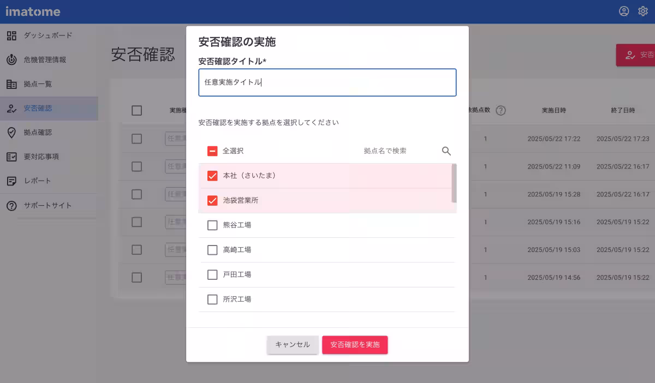The height and width of the screenshot is (383, 655).
Task: Click the magnifier search icon in the dialog
Action: point(446,151)
